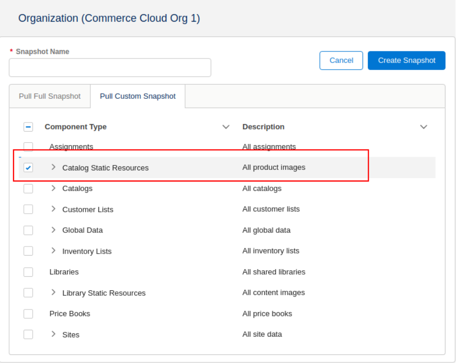Switch to the Pull Full Snapshot tab
The width and height of the screenshot is (456, 363).
(x=50, y=96)
